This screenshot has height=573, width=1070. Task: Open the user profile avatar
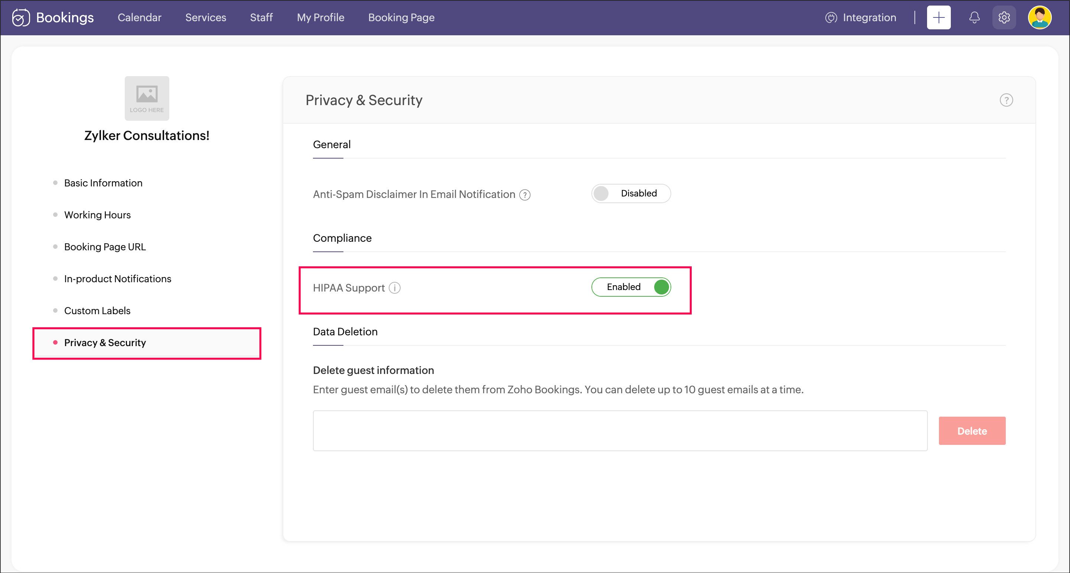click(x=1039, y=17)
